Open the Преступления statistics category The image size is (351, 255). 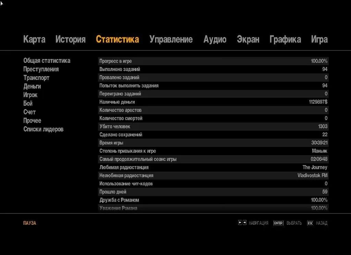41,69
